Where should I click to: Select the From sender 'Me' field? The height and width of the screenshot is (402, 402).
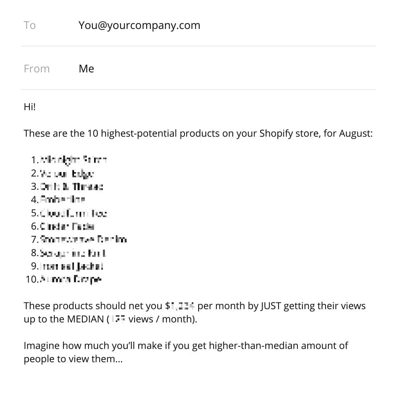[86, 69]
